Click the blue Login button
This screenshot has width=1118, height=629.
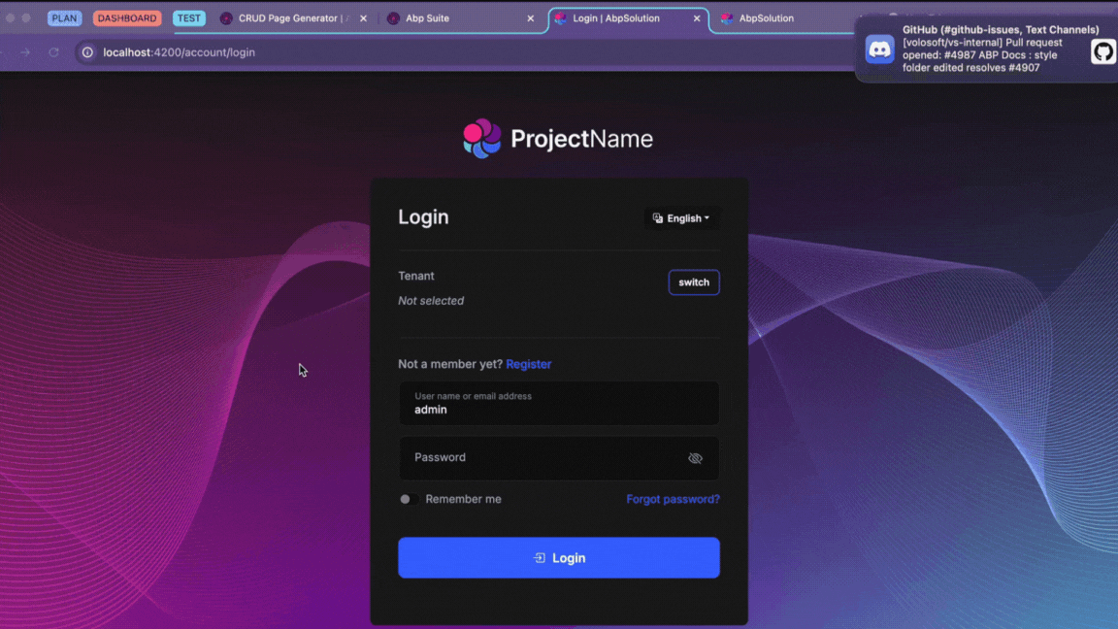tap(559, 558)
